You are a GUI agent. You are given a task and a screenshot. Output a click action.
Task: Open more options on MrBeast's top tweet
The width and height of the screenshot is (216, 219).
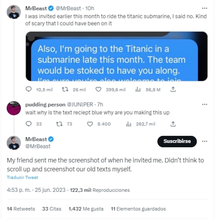click(x=204, y=8)
